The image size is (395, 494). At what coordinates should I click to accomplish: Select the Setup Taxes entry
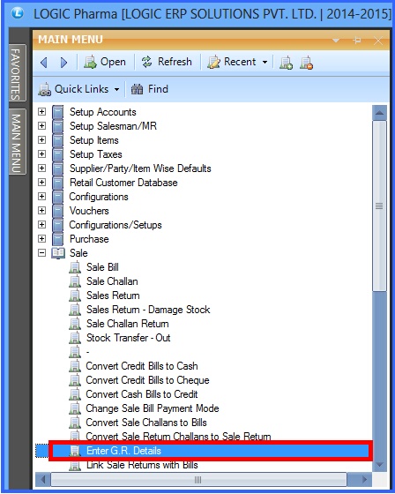coord(96,154)
